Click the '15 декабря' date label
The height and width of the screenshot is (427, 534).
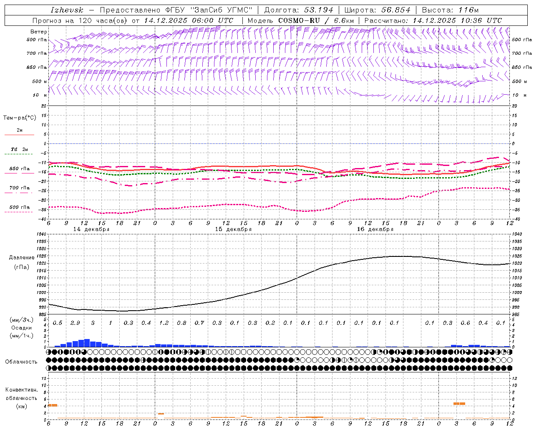coord(233,229)
